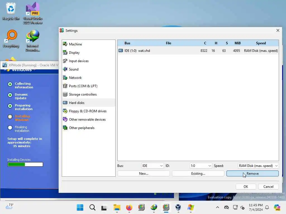Cancel the Settings dialog

(268, 187)
